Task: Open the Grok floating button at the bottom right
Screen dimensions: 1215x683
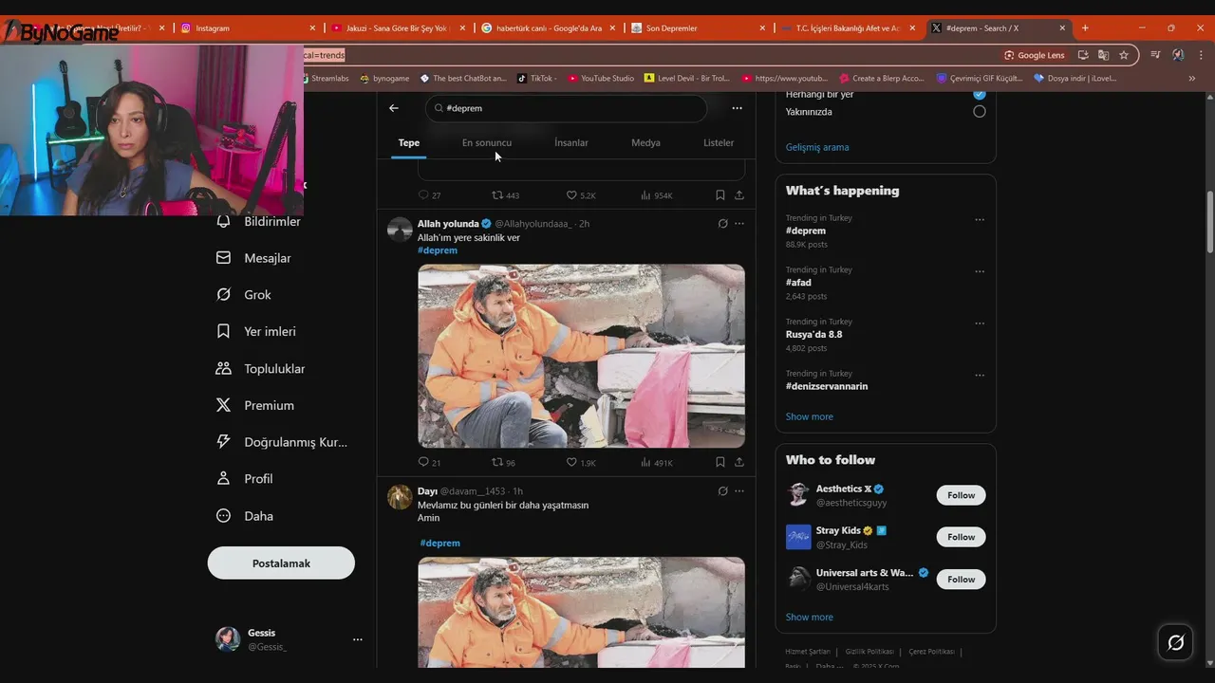Action: coord(1176,643)
